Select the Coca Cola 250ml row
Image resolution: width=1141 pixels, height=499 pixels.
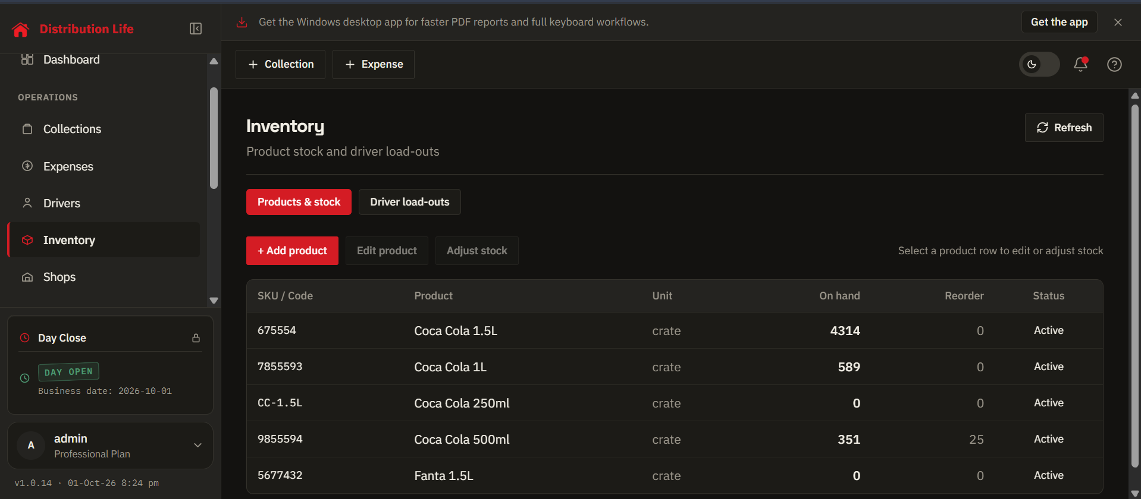point(675,403)
